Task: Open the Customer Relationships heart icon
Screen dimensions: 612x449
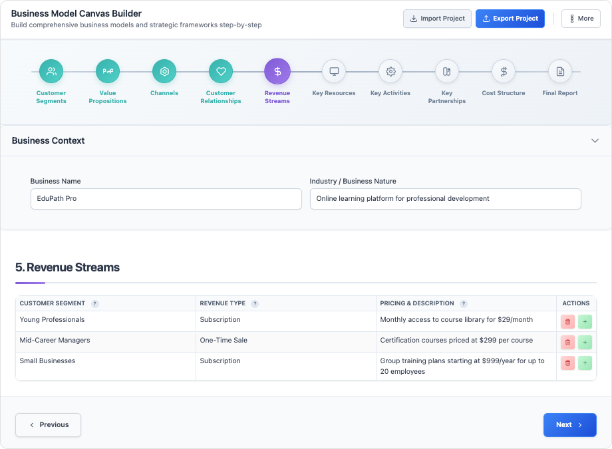Action: coord(221,71)
